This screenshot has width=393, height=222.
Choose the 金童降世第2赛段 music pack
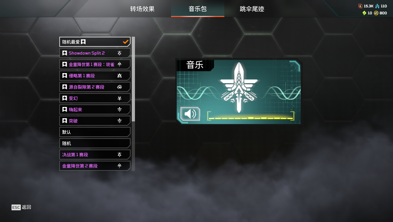[x=95, y=166]
